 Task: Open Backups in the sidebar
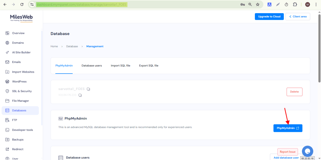pos(18,140)
